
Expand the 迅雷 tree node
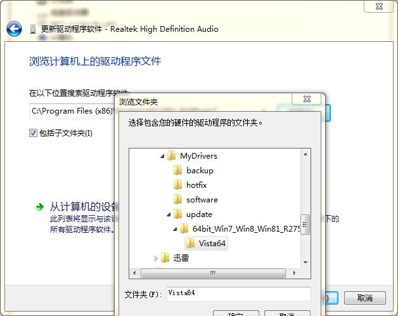tap(157, 258)
